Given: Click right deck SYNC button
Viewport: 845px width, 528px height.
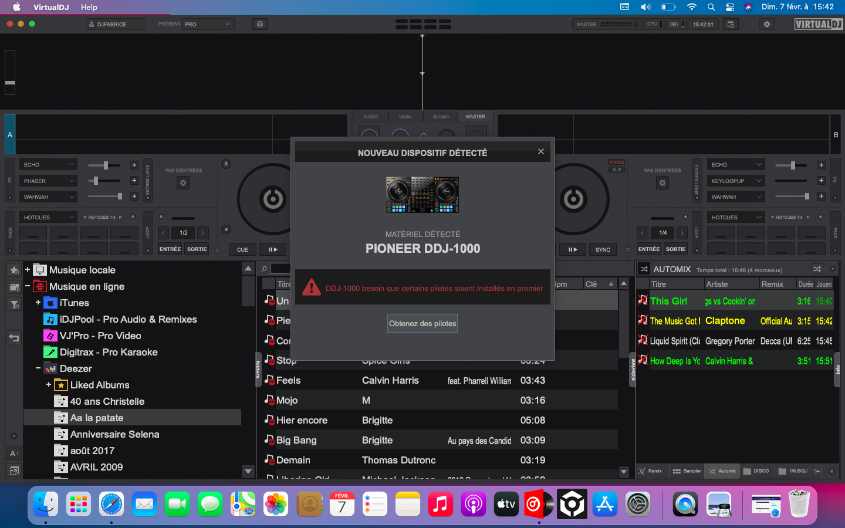Looking at the screenshot, I should coord(603,249).
